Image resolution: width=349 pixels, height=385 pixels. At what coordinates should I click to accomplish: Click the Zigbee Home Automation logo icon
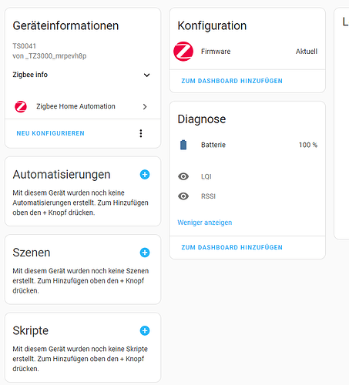[21, 106]
